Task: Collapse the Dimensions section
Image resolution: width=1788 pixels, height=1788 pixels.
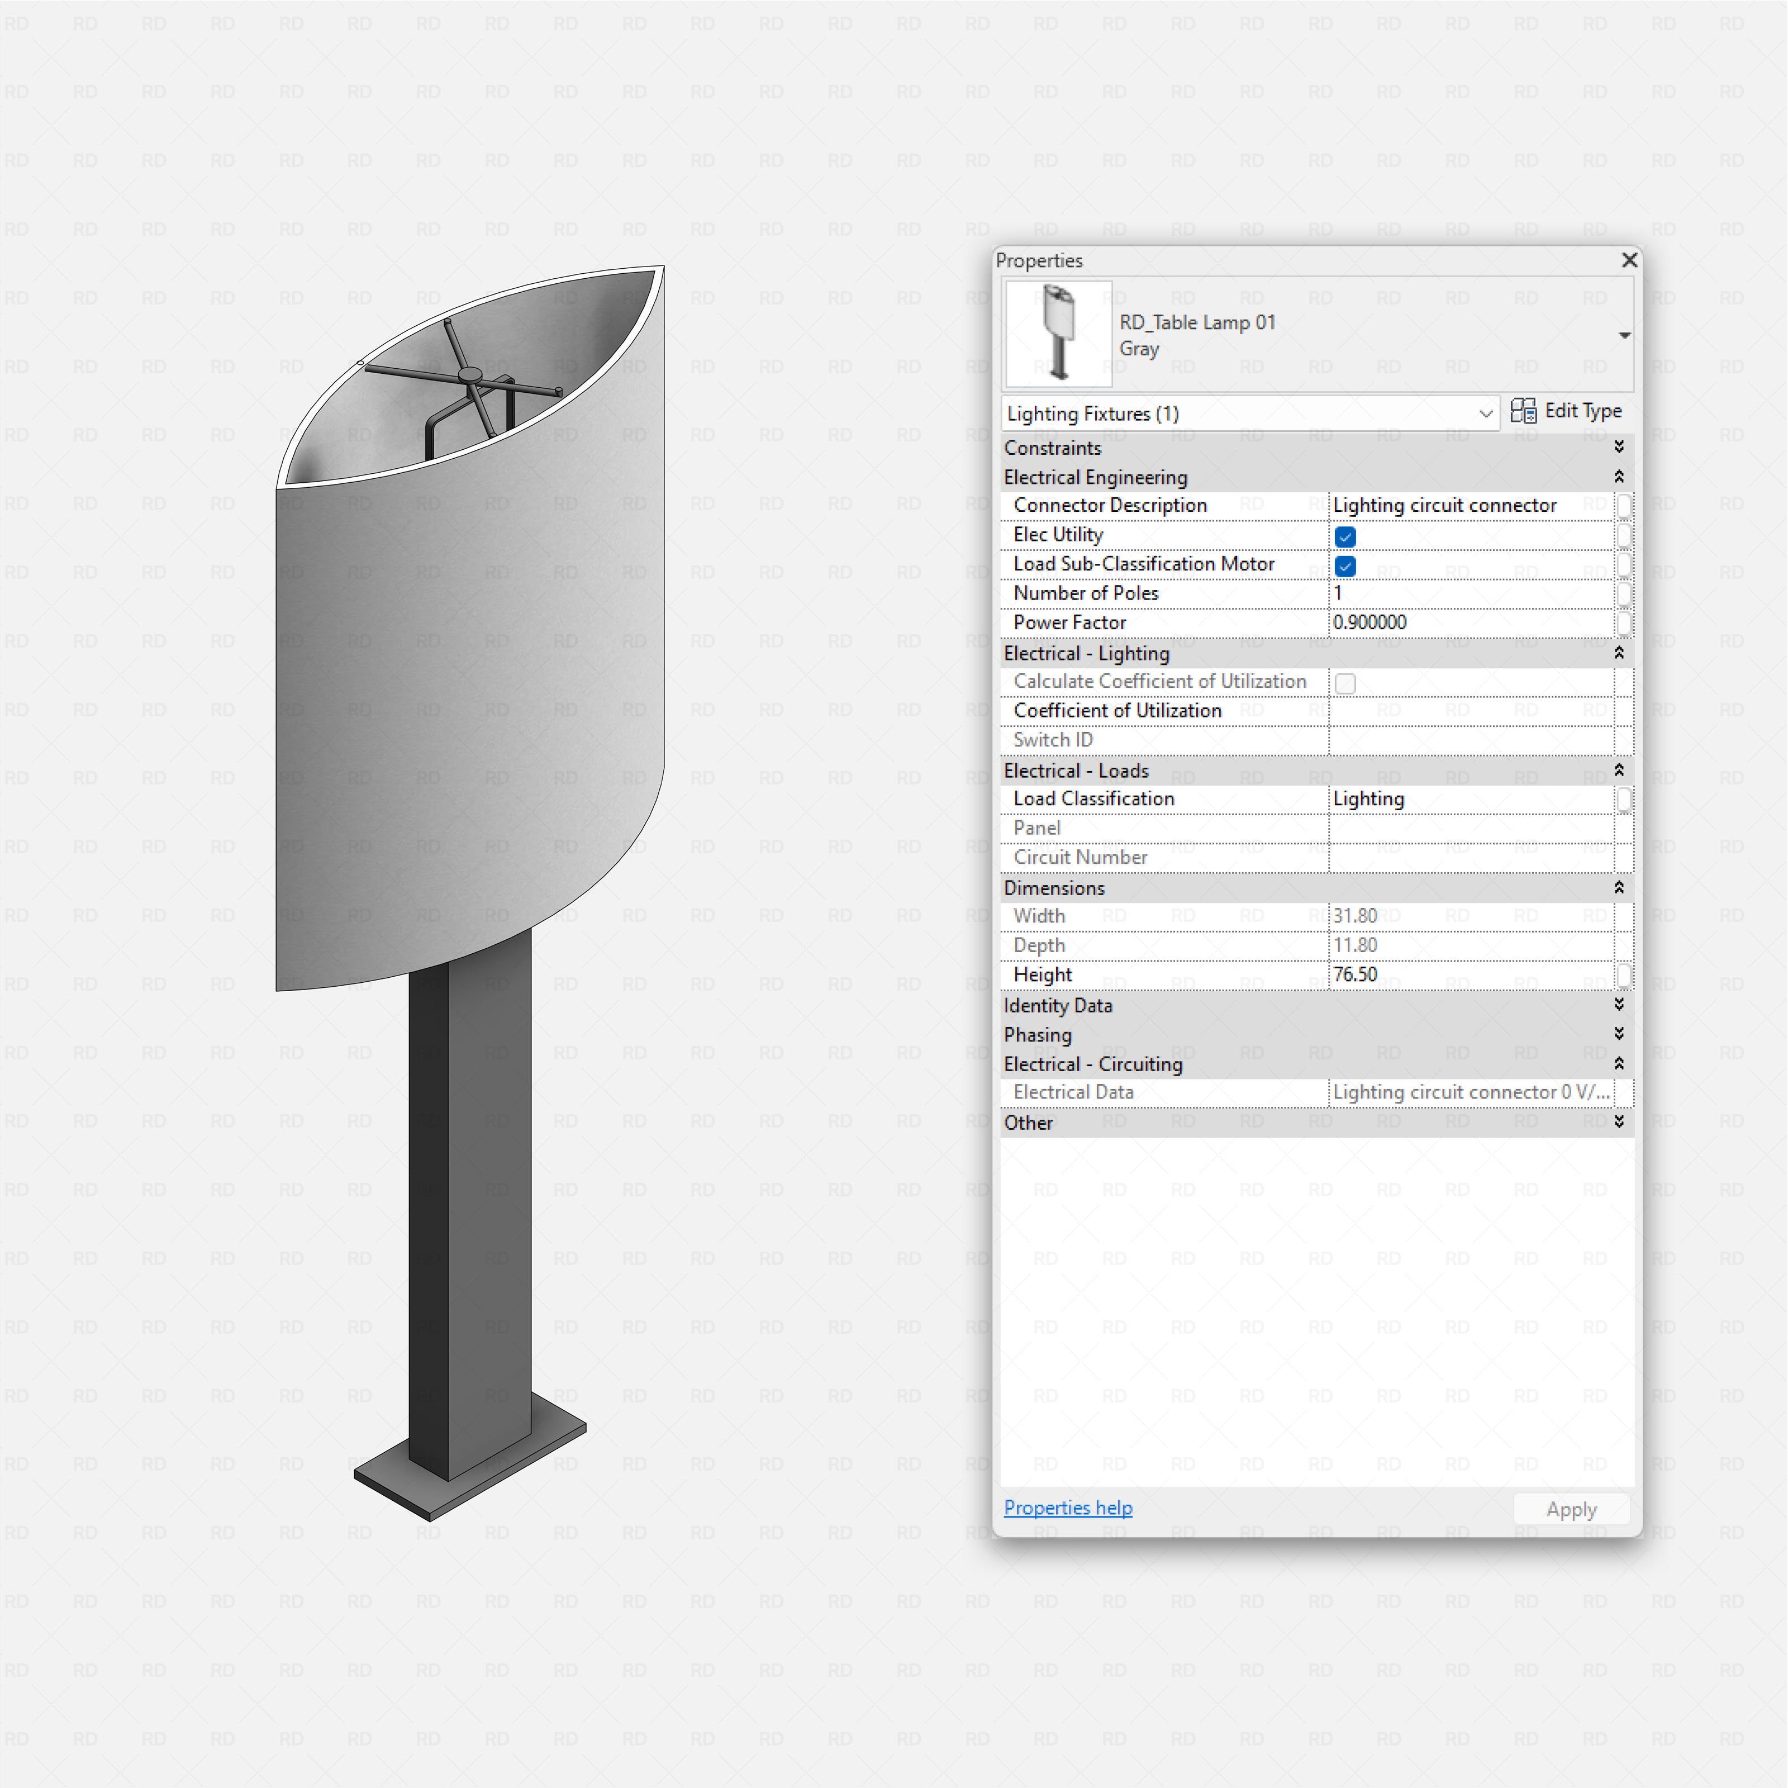Action: (x=1619, y=887)
